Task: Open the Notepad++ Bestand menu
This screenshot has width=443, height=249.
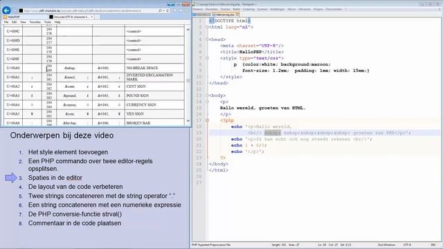Action: (x=198, y=9)
